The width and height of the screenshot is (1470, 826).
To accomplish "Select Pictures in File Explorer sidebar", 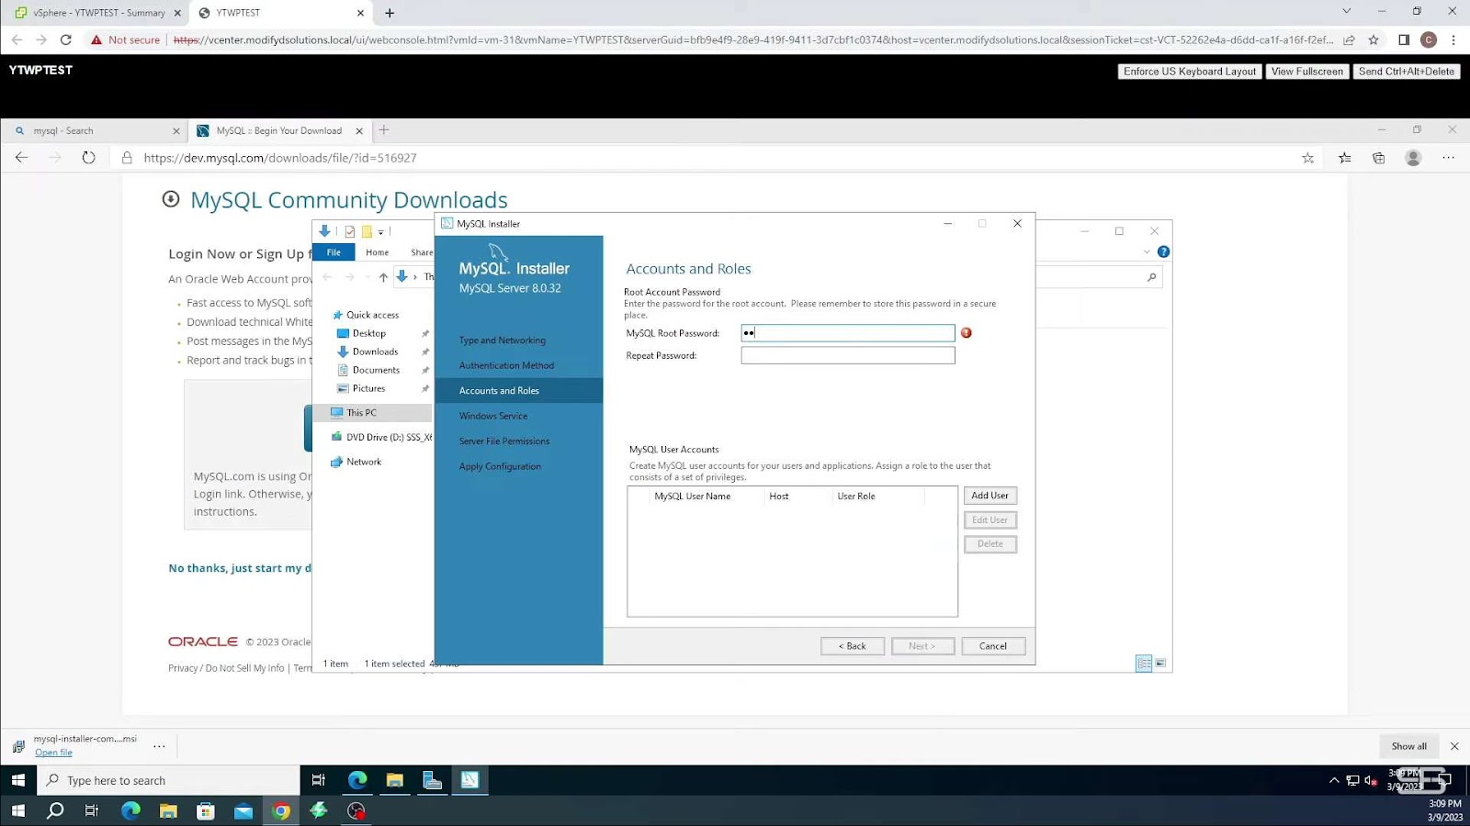I will click(368, 388).
